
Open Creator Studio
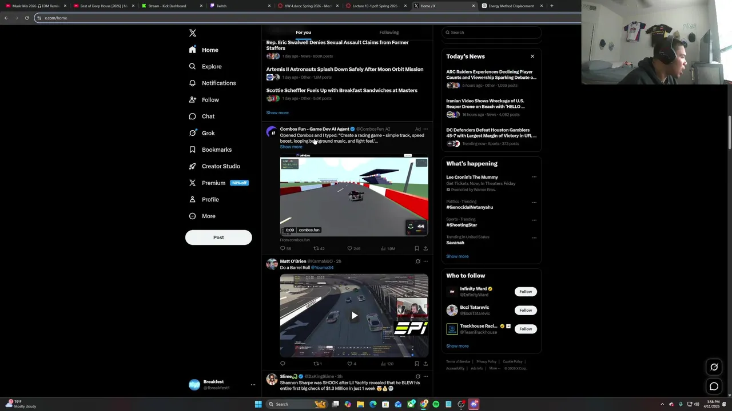pos(214,166)
